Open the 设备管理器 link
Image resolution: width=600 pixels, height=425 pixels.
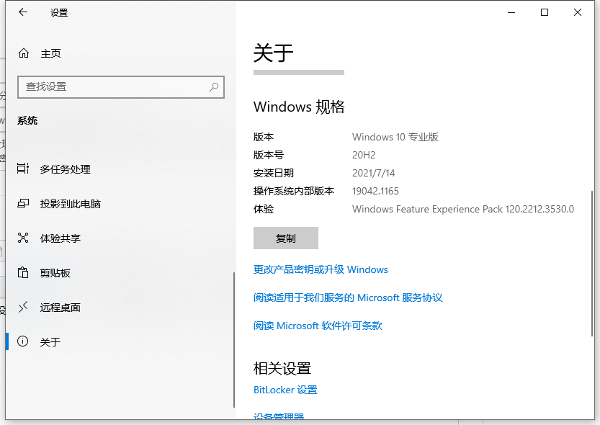(x=279, y=417)
